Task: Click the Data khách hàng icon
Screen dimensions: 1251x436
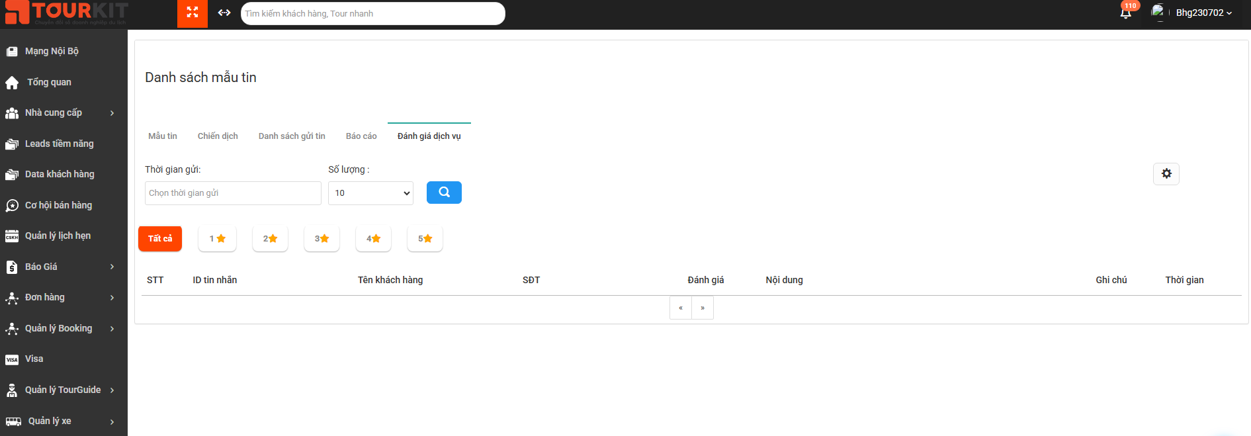Action: tap(12, 175)
